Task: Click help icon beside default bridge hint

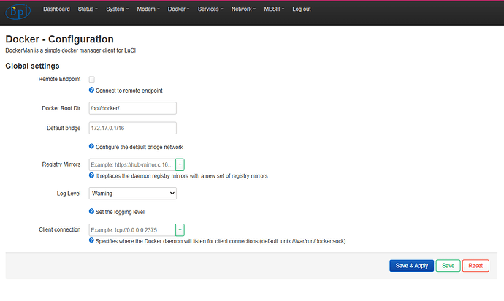Action: (x=92, y=147)
